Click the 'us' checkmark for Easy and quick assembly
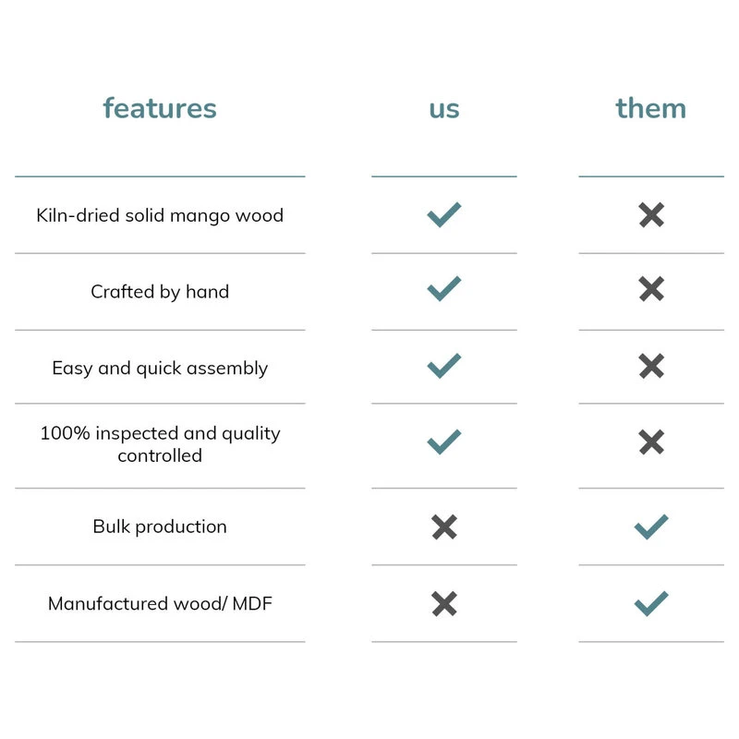 tap(444, 367)
